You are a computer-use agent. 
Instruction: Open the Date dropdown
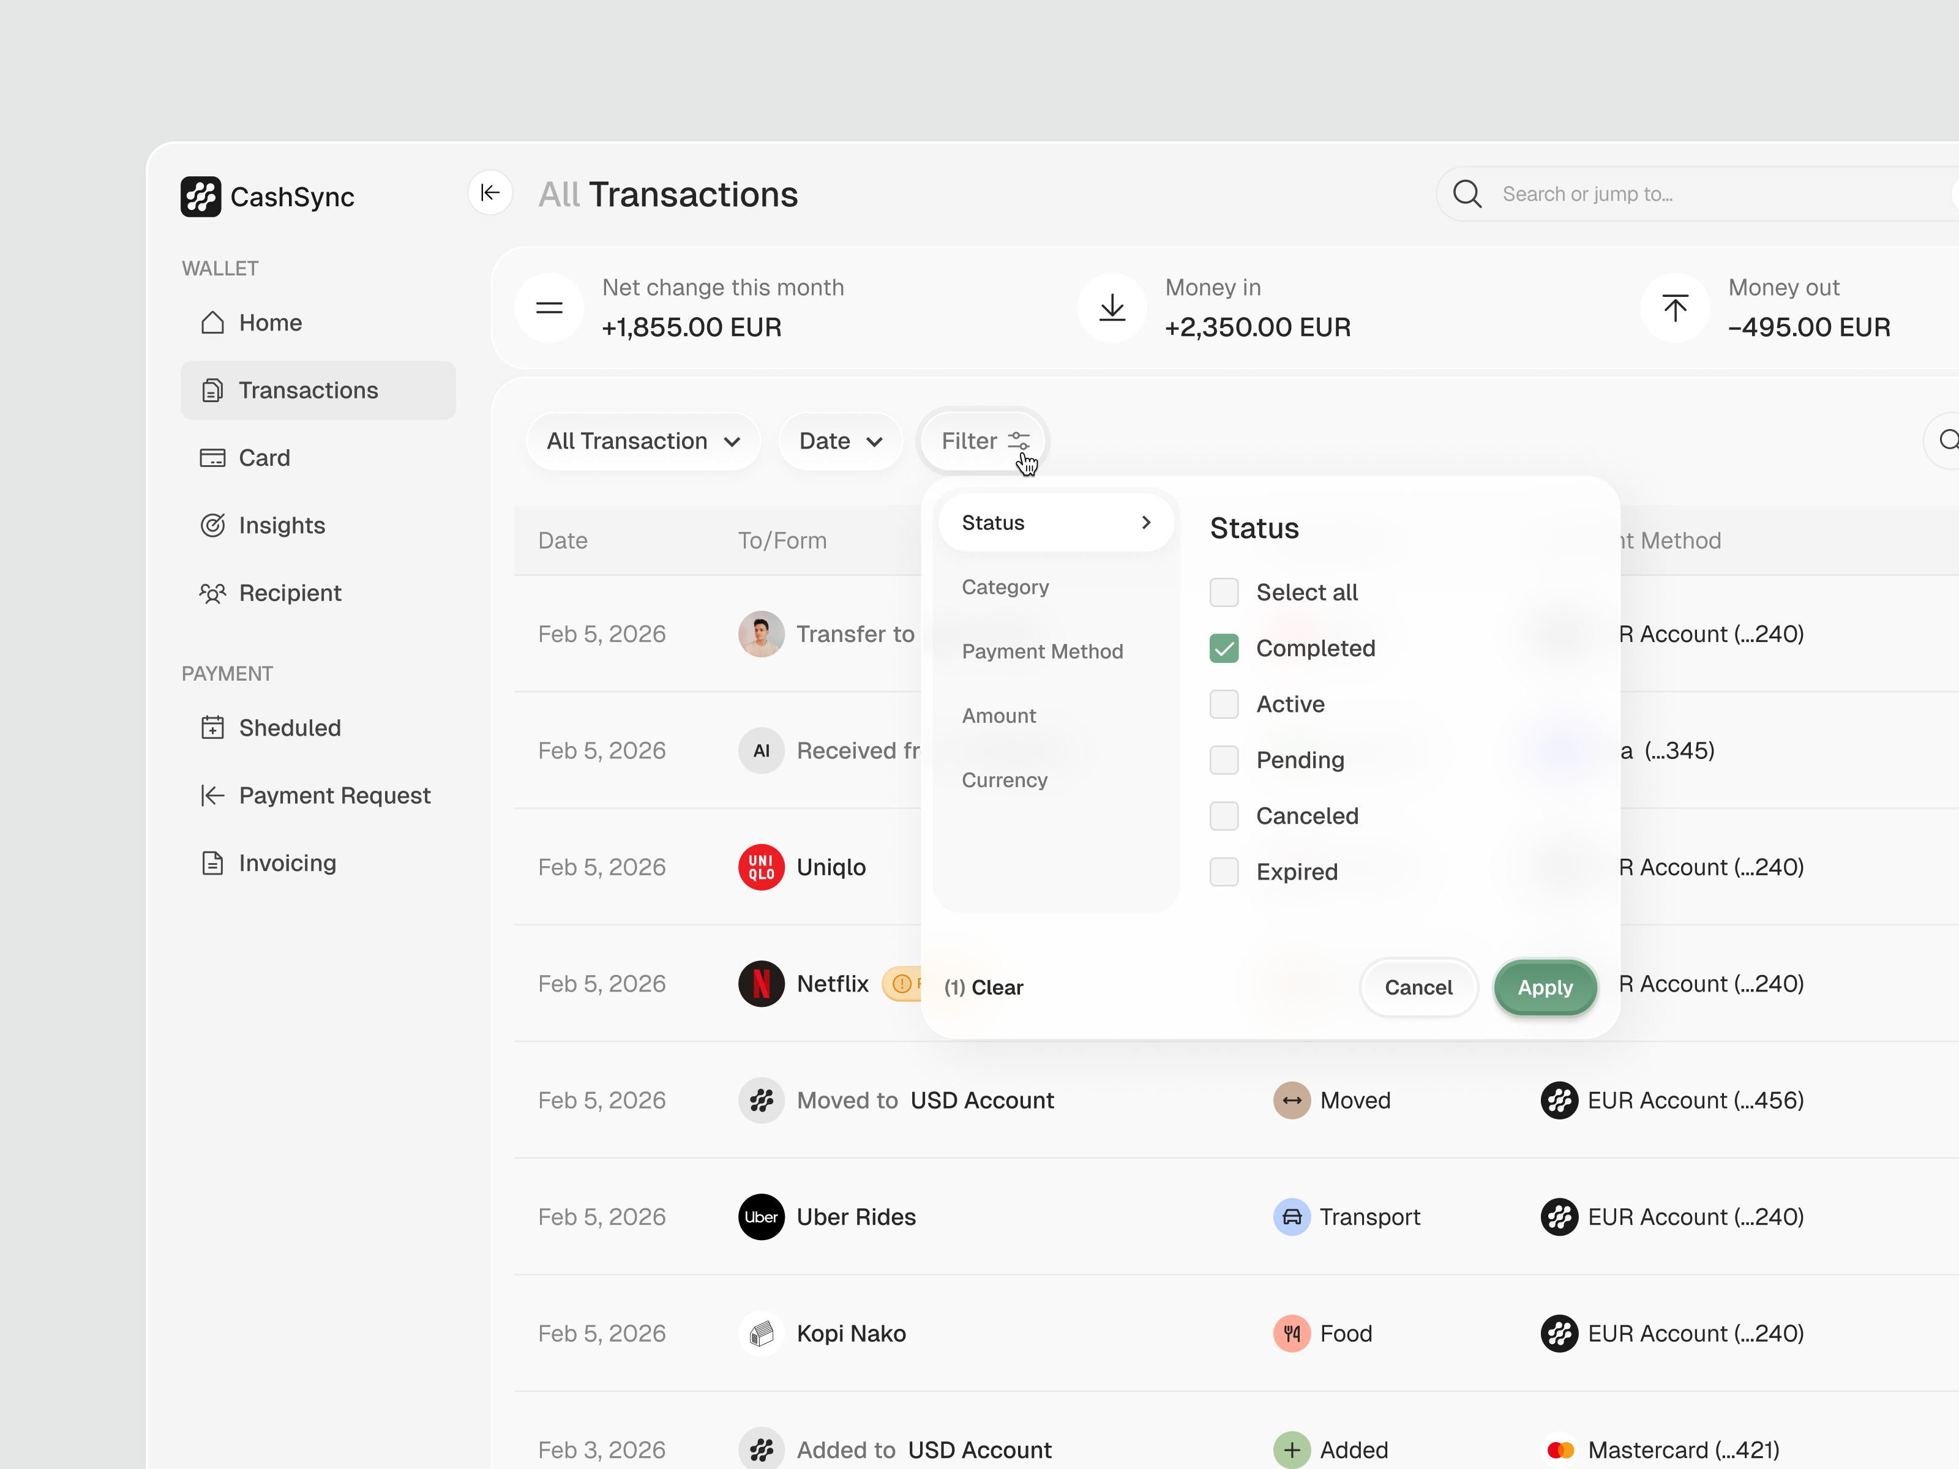(839, 440)
